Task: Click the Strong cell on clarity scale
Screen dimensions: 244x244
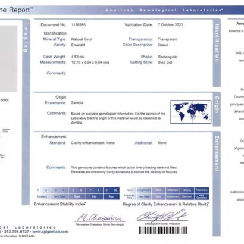Action: 187,190
